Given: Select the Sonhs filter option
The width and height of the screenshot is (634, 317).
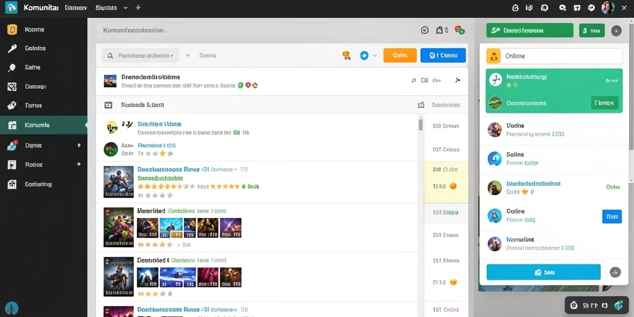Looking at the screenshot, I should click(207, 55).
